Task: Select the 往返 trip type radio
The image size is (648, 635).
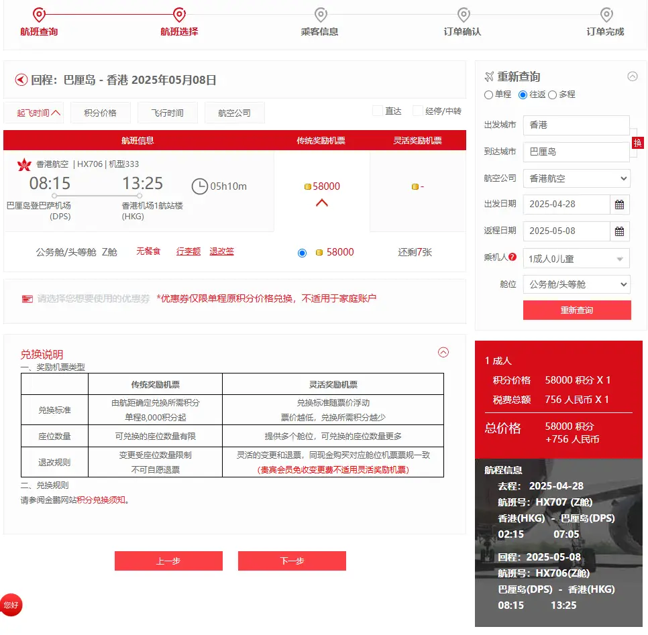Action: 523,95
